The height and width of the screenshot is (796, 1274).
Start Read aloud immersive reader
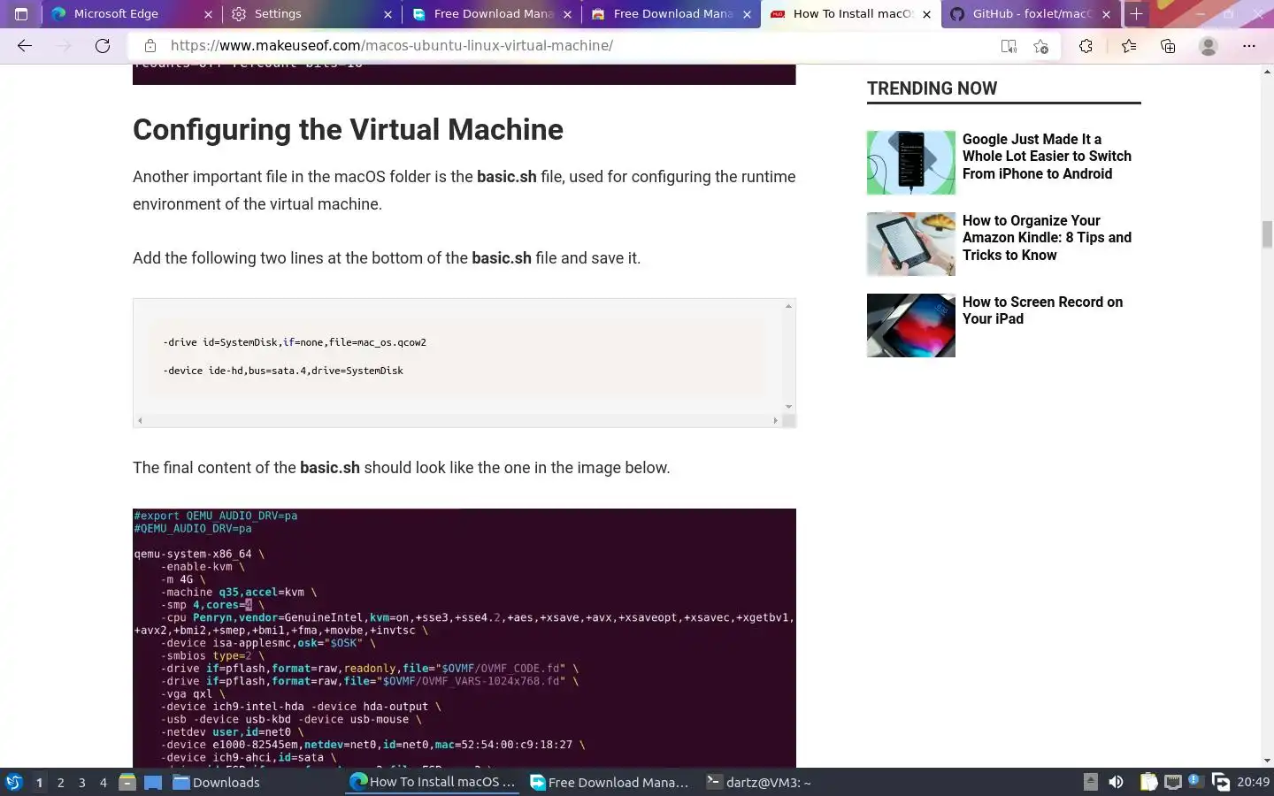[1009, 46]
